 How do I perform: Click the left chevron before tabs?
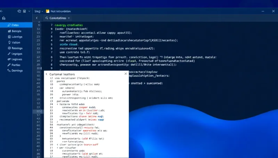click(37, 18)
